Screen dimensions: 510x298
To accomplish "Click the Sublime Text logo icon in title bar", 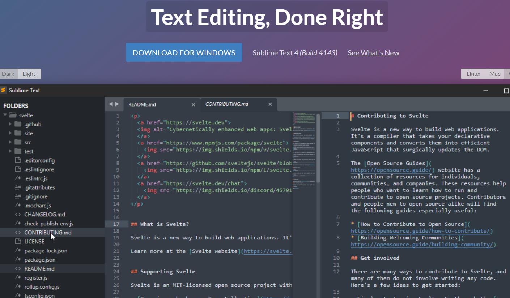I will point(3,90).
